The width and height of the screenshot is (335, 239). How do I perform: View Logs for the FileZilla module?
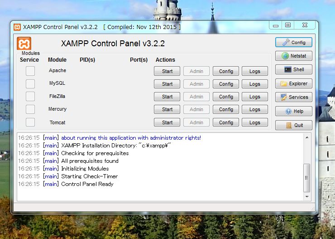click(254, 97)
